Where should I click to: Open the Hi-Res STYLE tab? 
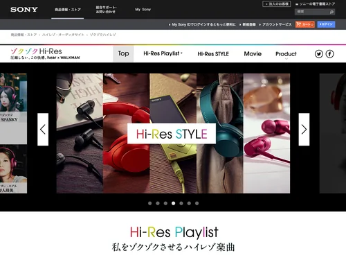(x=213, y=54)
